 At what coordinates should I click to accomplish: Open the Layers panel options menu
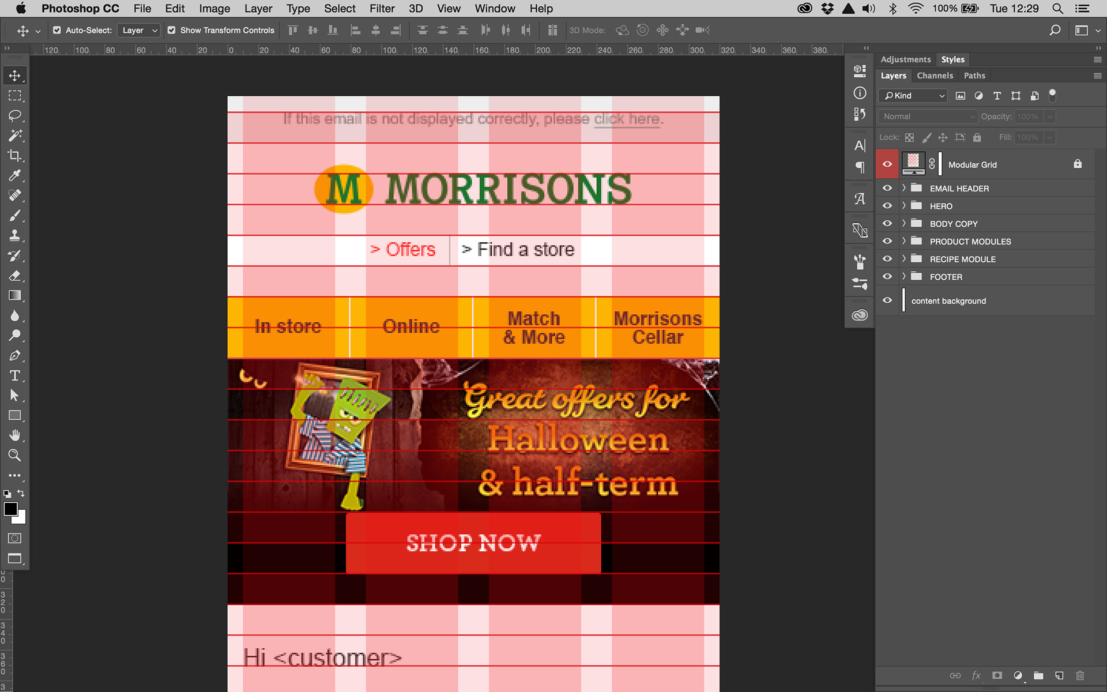click(1097, 76)
